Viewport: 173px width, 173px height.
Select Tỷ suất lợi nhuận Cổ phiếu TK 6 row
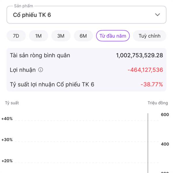[x=52, y=84]
